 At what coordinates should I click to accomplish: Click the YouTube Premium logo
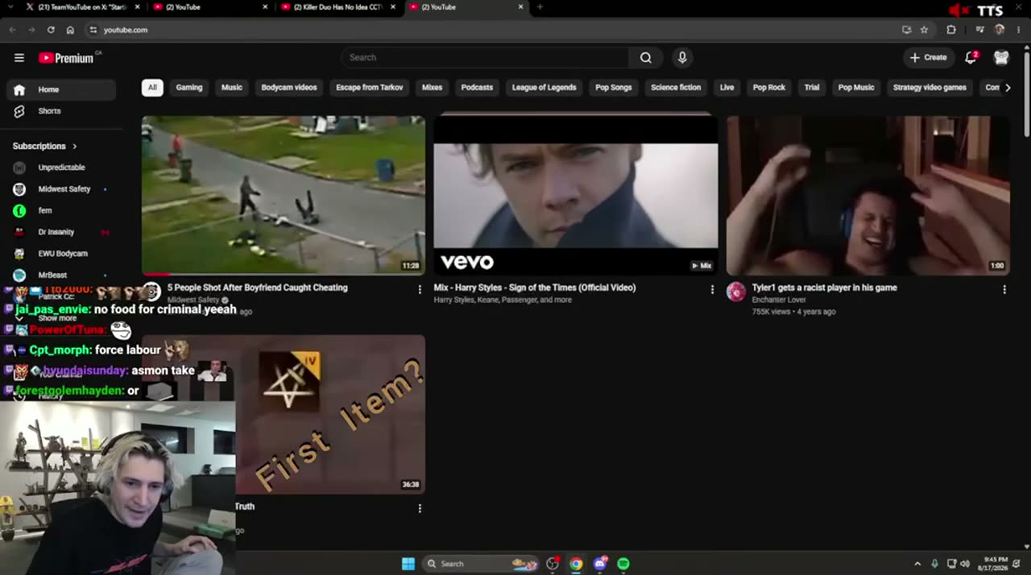(x=67, y=58)
